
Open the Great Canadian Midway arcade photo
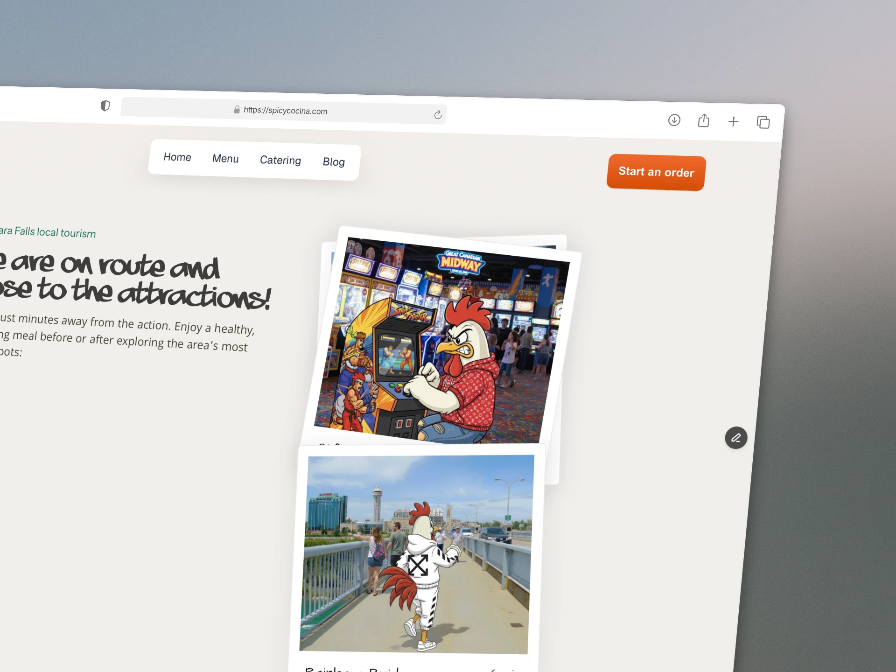(441, 341)
